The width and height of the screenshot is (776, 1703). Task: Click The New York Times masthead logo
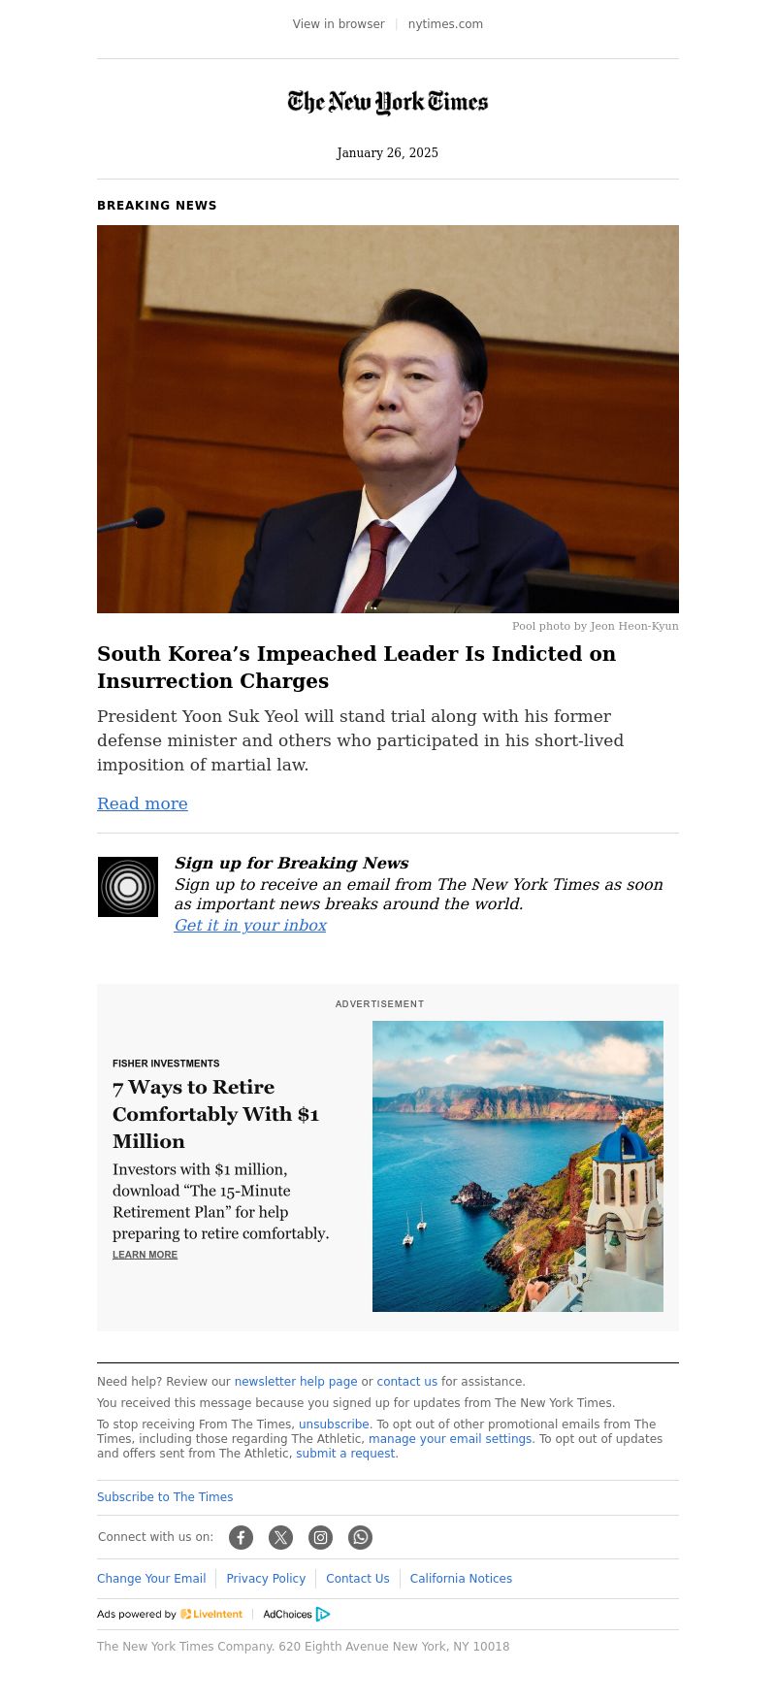coord(388,102)
